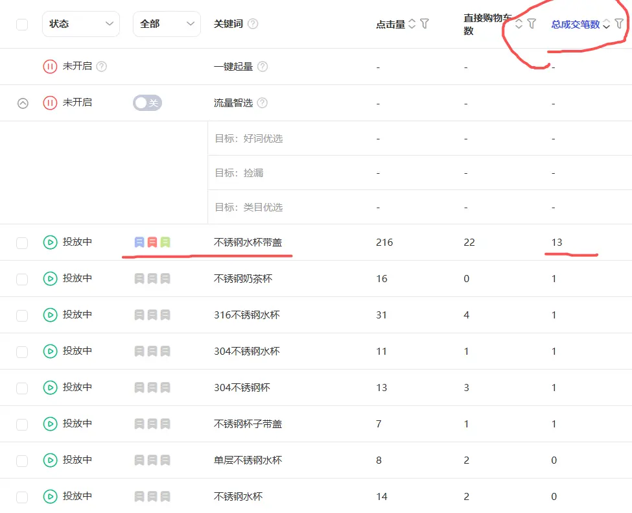
Task: Check the checkbox on the 不锈钢水杯带盖 row
Action: coord(22,243)
